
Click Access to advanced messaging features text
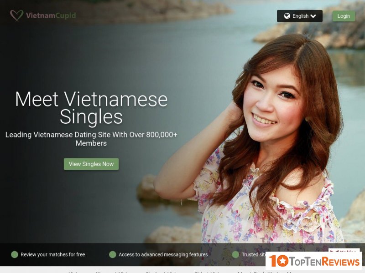(163, 254)
